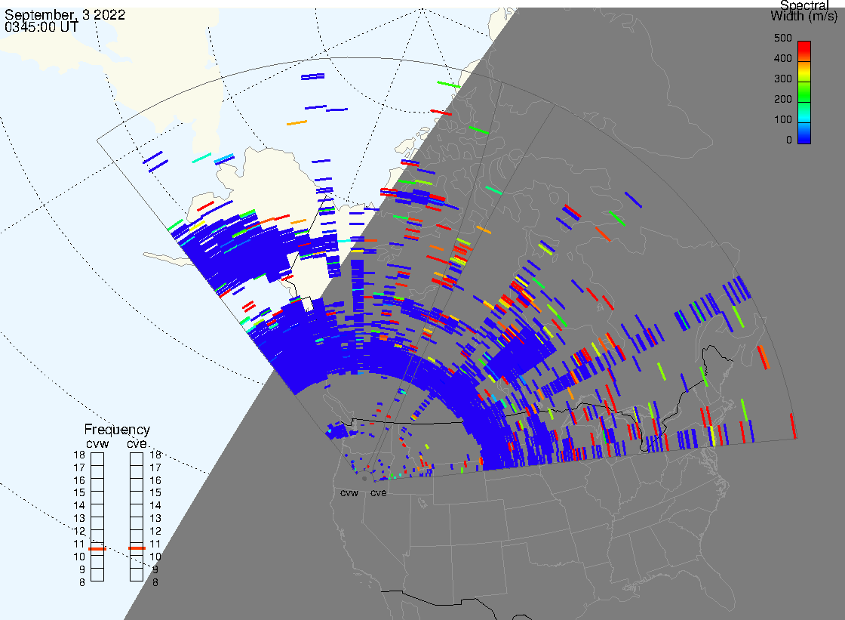Click the cvw station label on map
Screen dimensions: 845x620
click(x=349, y=492)
